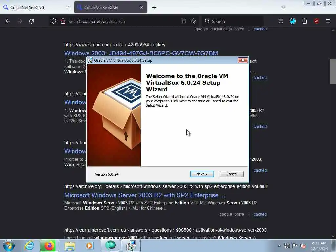The height and width of the screenshot is (252, 336).
Task: Open a new Firefox tab
Action: tap(154, 8)
